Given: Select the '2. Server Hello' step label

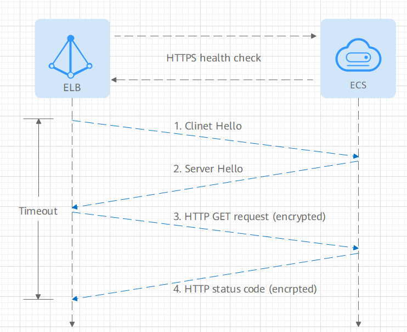Looking at the screenshot, I should [208, 168].
